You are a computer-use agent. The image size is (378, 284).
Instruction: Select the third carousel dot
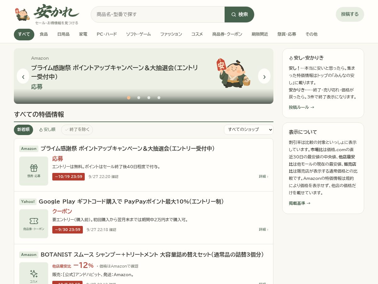(x=149, y=98)
